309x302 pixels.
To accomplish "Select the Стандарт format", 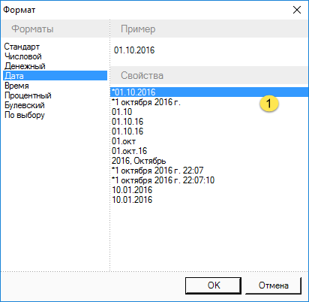I will click(x=22, y=47).
